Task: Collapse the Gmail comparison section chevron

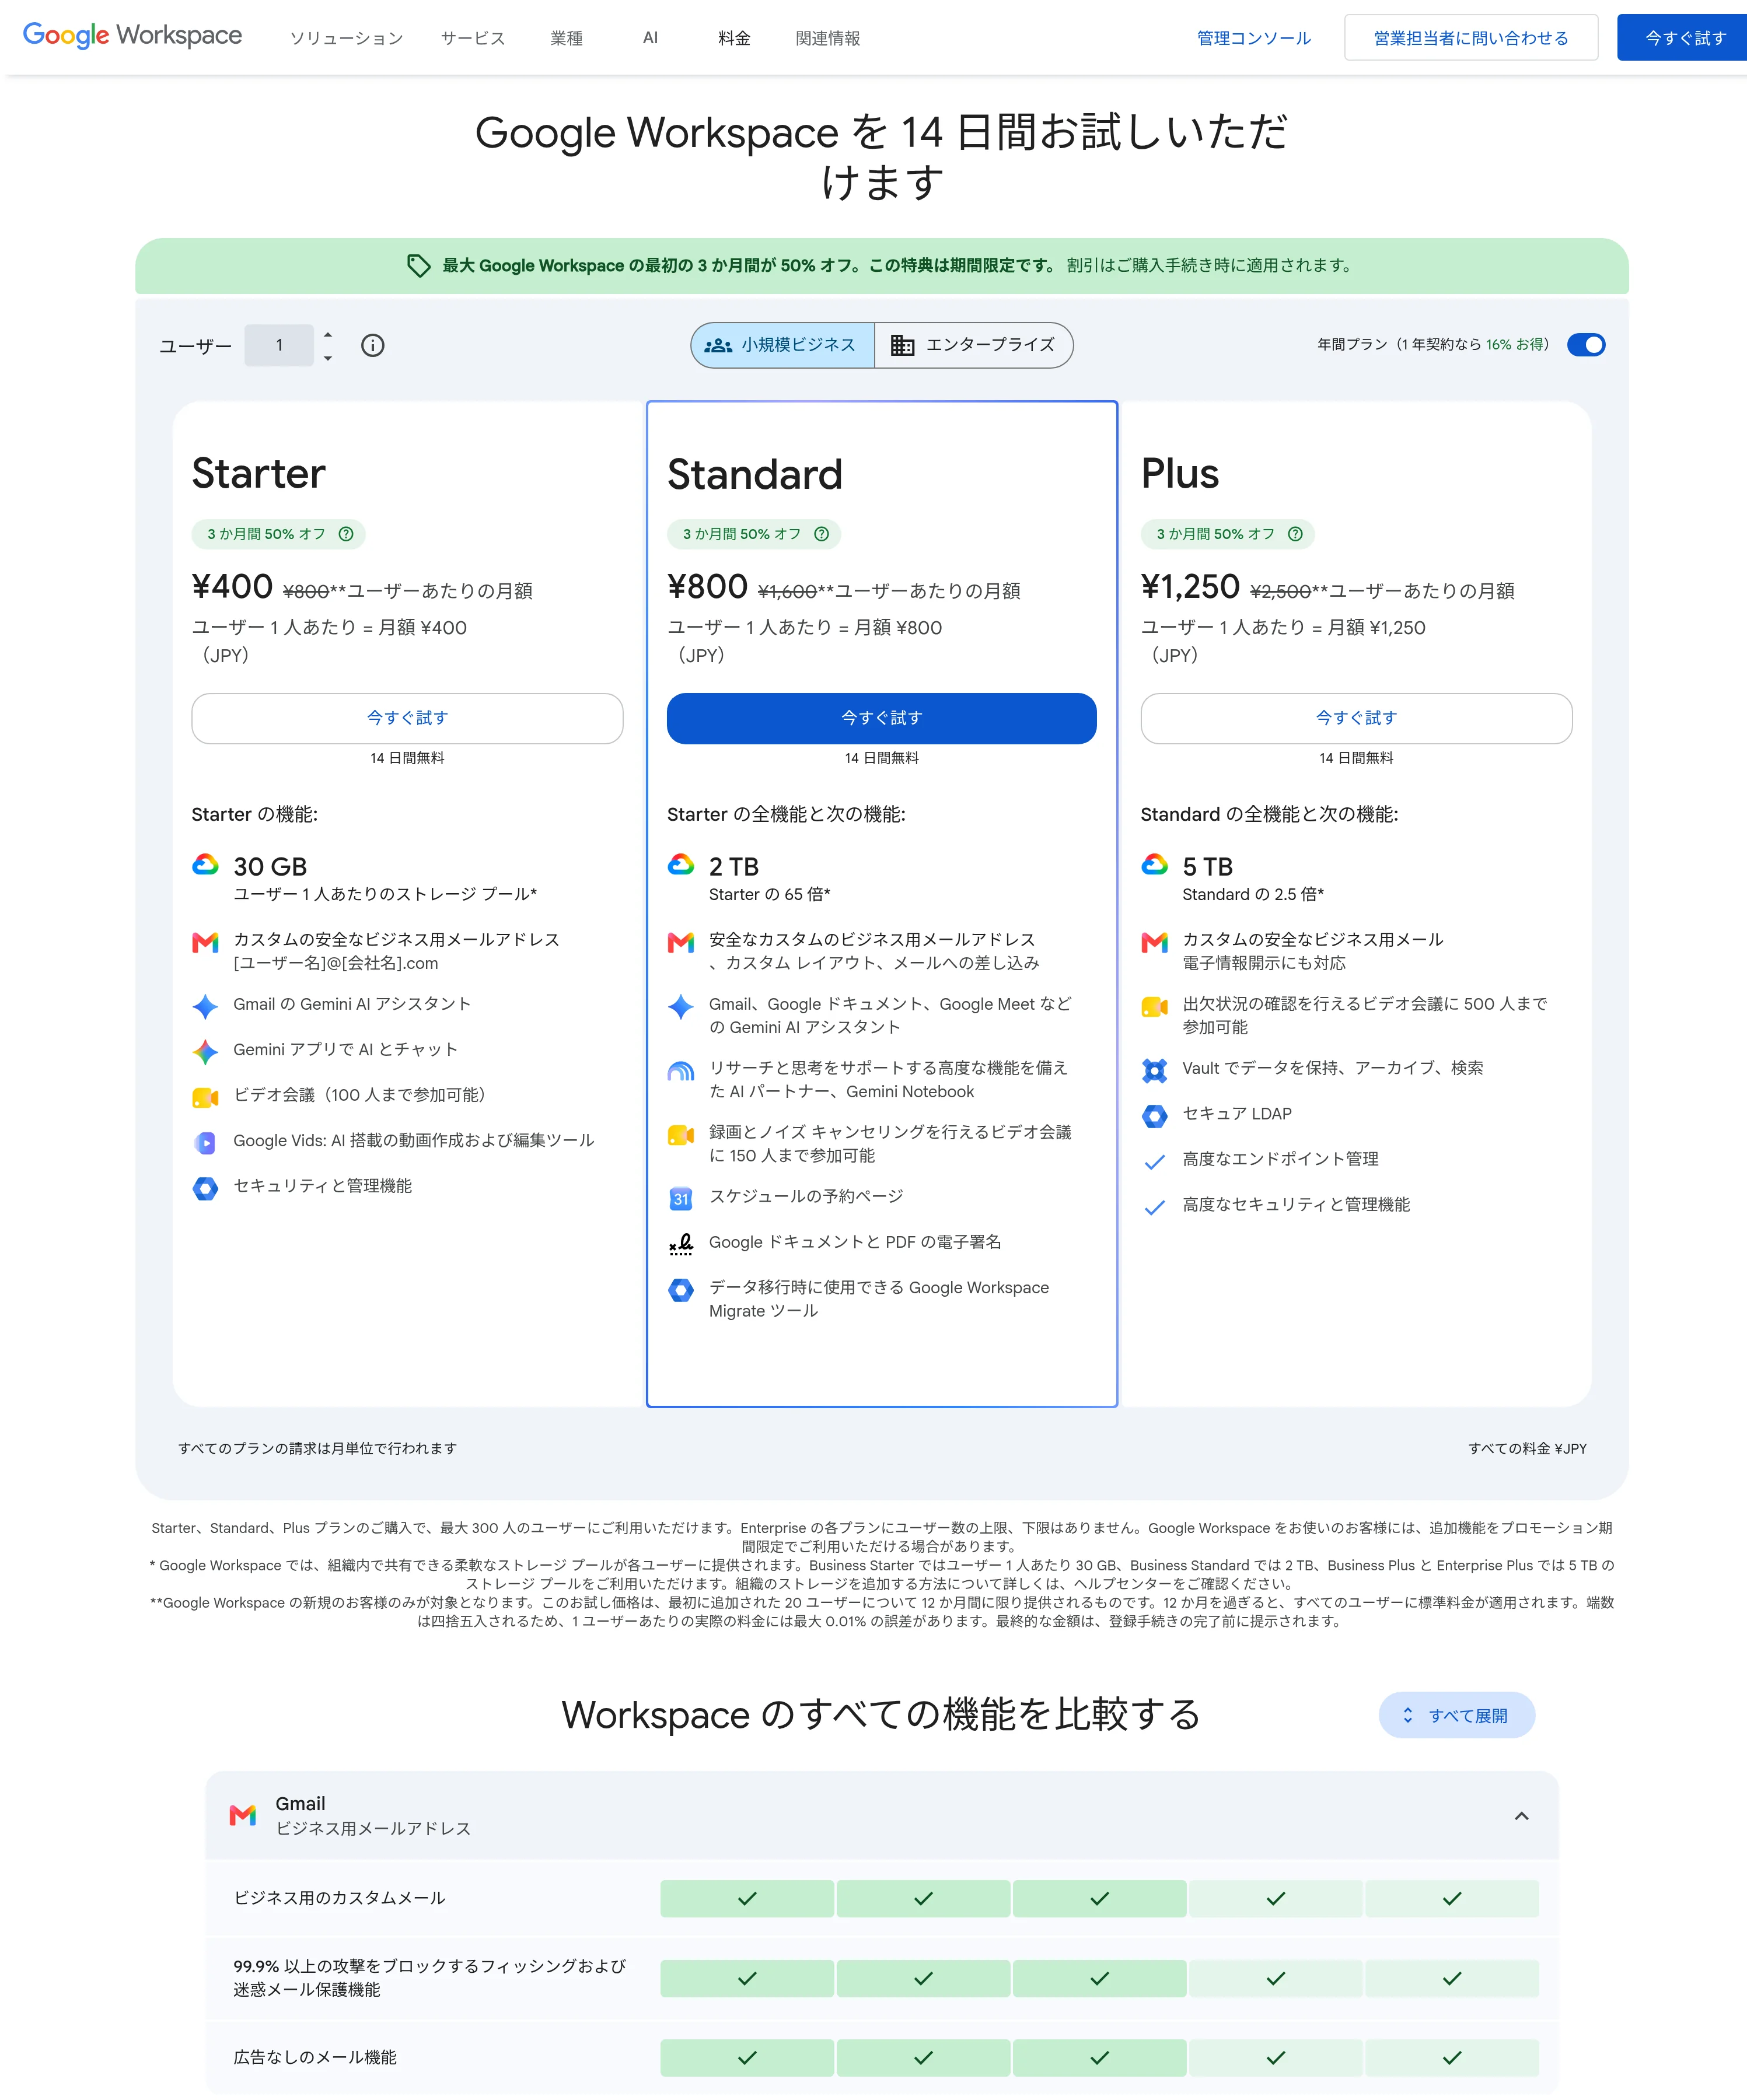Action: [1521, 1816]
